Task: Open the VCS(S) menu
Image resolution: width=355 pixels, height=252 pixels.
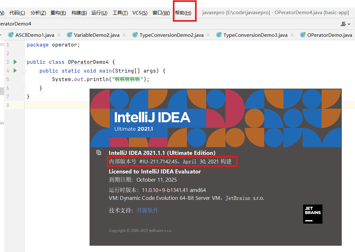Action: click(140, 13)
